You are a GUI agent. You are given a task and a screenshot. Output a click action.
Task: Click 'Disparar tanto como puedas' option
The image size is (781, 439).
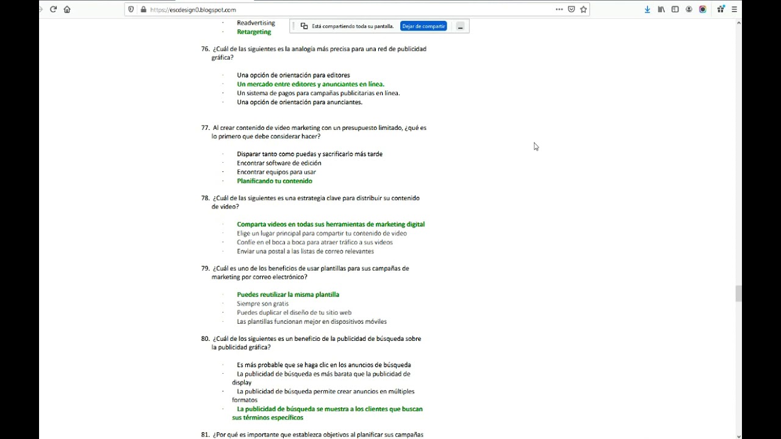[x=309, y=154]
